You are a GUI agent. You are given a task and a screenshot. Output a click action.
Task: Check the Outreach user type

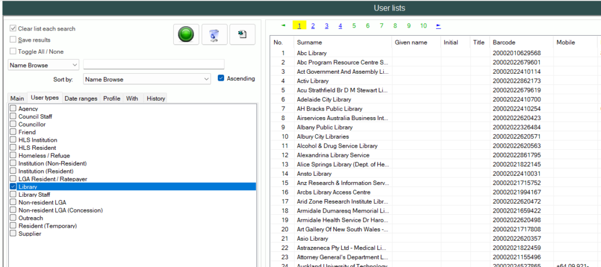13,218
